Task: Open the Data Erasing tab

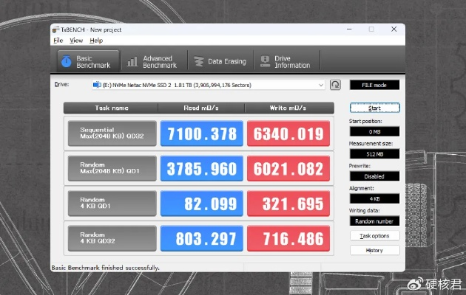Action: click(x=220, y=62)
